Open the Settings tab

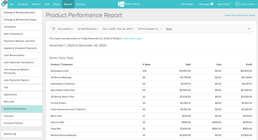pyautogui.click(x=80, y=4)
